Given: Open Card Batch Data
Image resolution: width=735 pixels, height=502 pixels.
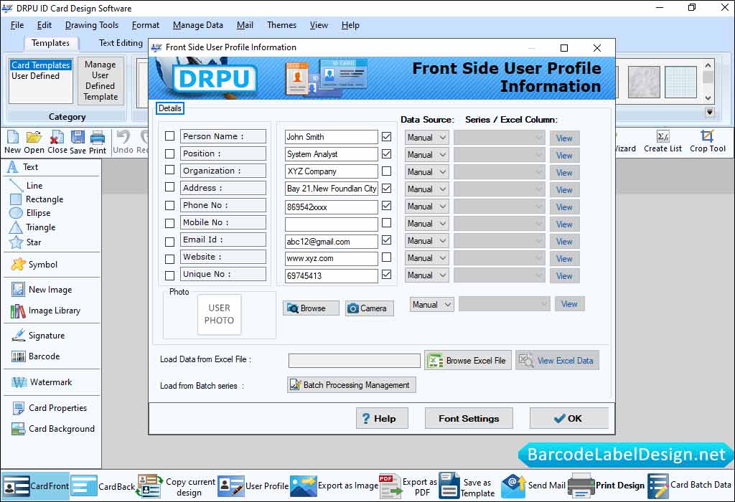Looking at the screenshot, I should coord(690,486).
